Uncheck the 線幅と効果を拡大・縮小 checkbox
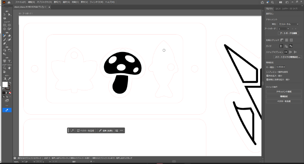Screen dimensions: 304x164 [268, 79]
